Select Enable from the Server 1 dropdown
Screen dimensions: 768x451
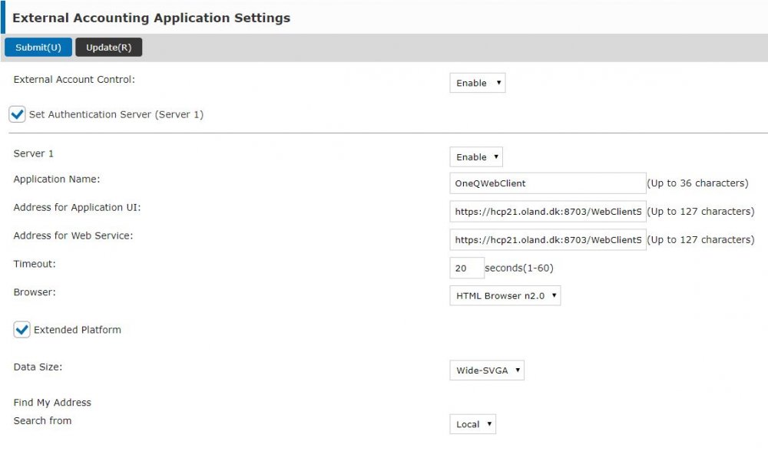pos(475,156)
